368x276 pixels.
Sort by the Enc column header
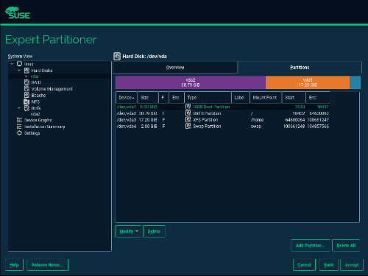(x=177, y=97)
